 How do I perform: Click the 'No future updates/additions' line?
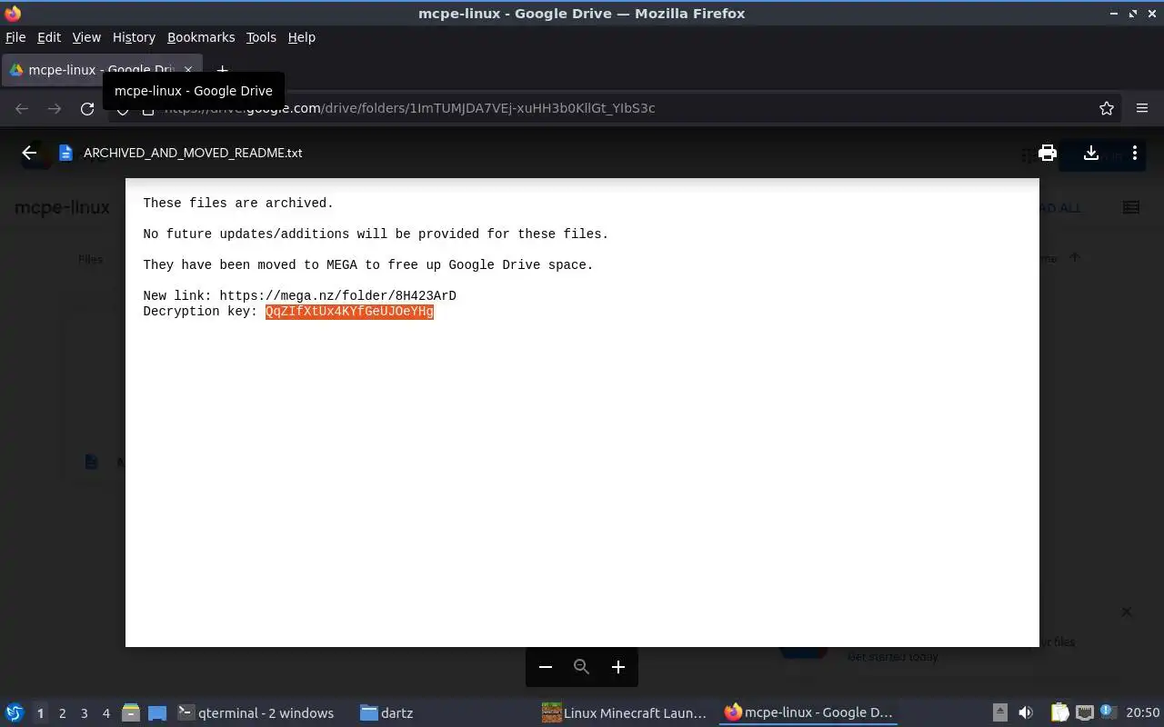click(x=376, y=234)
